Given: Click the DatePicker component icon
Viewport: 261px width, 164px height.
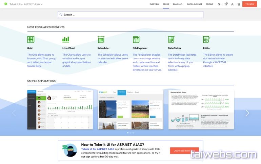Looking at the screenshot, I should [171, 39].
